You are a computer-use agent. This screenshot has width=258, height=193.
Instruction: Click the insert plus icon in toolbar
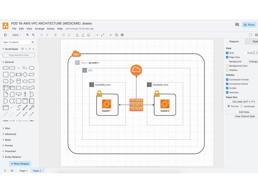click(x=111, y=35)
